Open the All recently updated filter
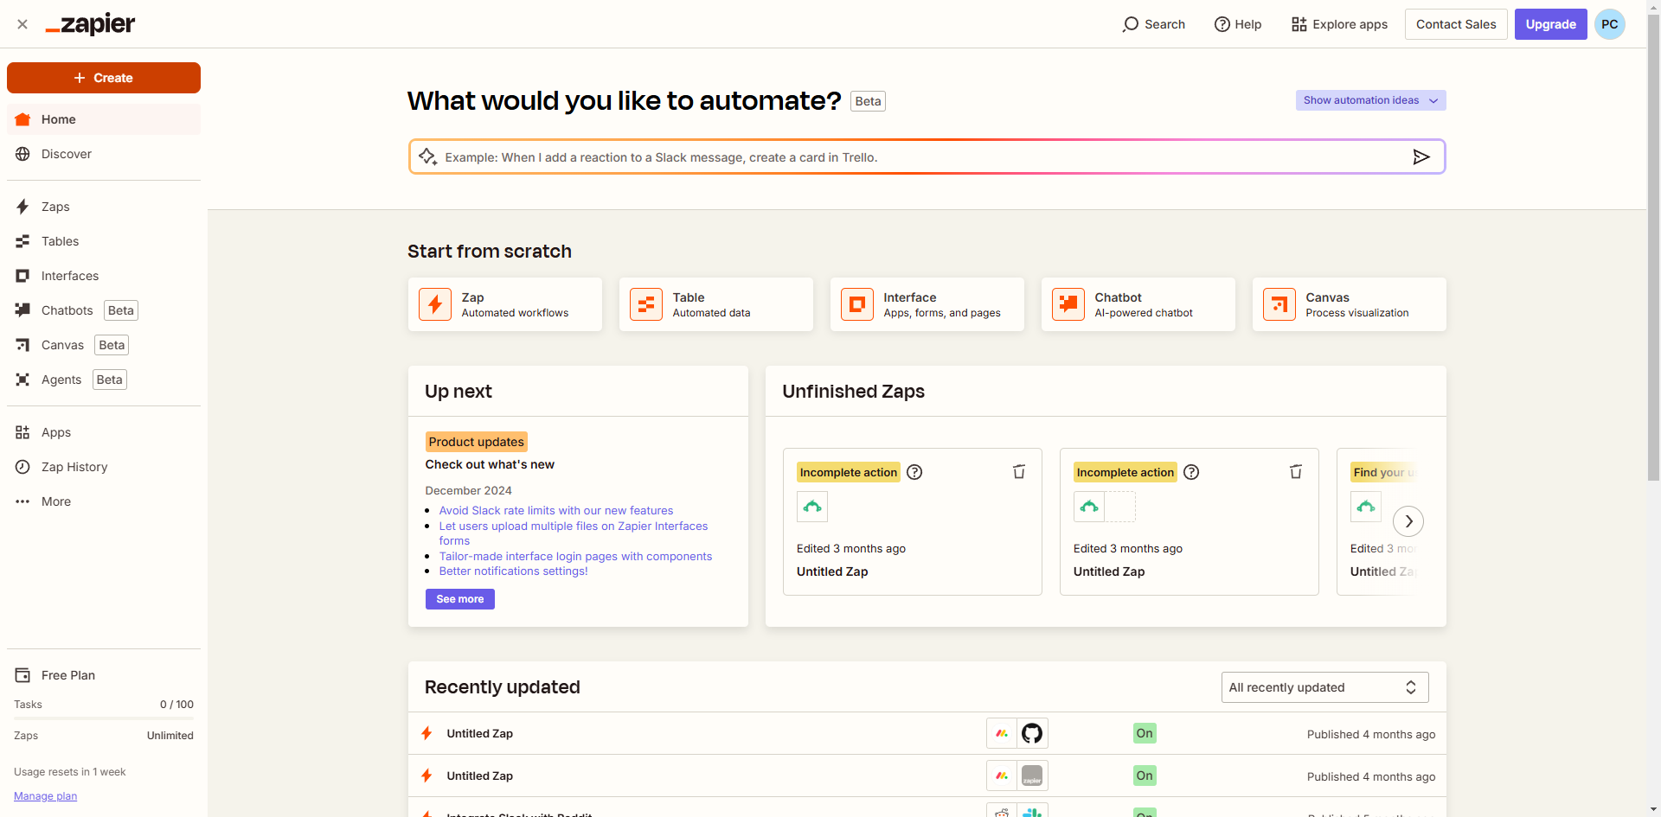1661x817 pixels. tap(1324, 687)
